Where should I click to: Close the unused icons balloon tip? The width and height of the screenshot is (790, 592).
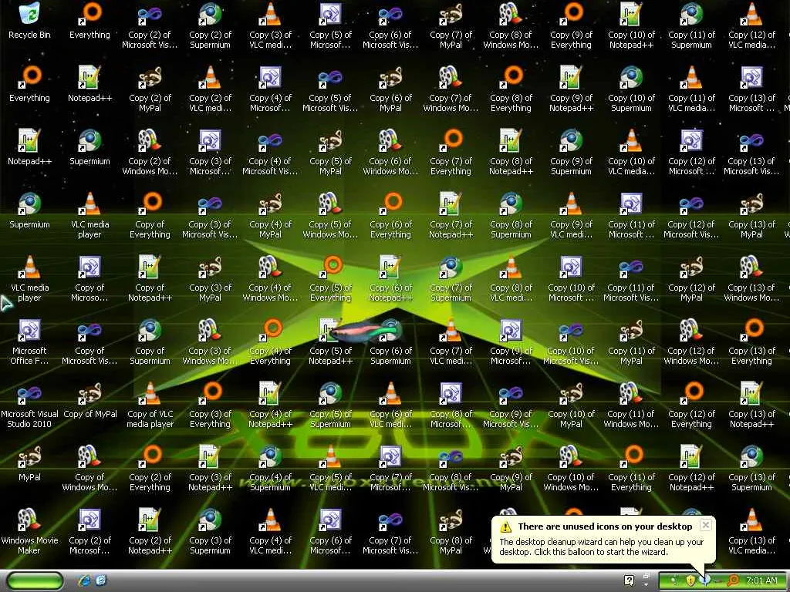706,525
